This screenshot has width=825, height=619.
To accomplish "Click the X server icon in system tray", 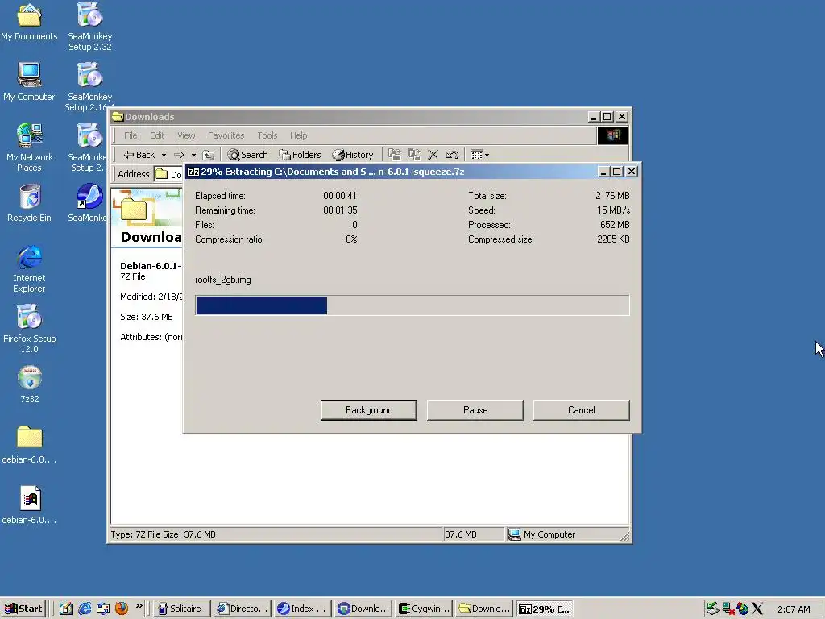I will (757, 609).
